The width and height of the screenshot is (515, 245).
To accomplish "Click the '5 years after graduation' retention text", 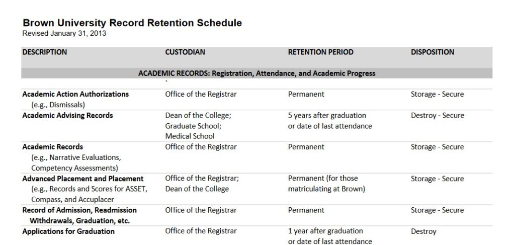I will tap(327, 116).
